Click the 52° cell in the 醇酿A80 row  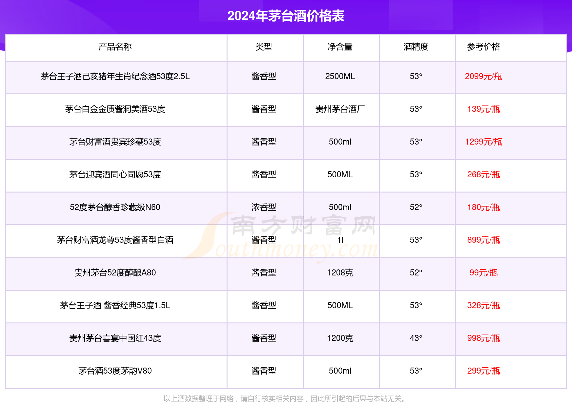[416, 273]
